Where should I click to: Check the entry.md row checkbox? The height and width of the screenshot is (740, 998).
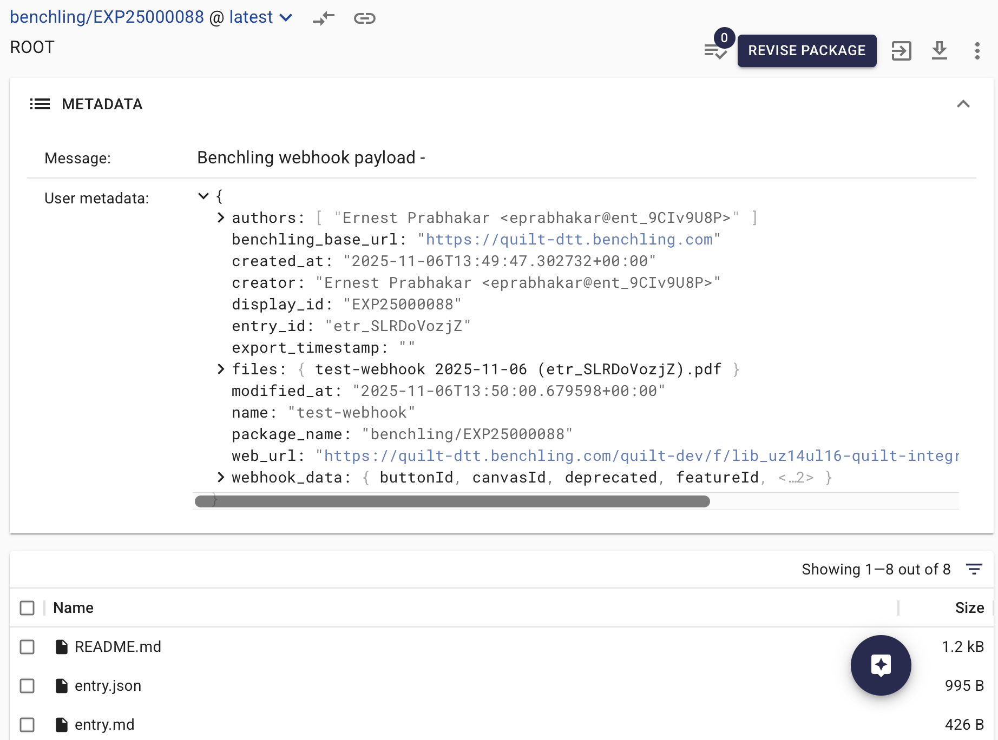[27, 725]
